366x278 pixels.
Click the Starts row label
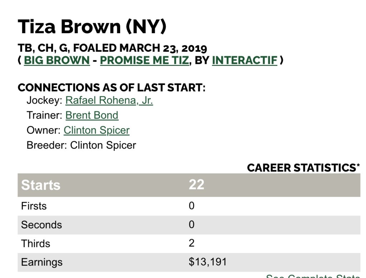point(41,185)
